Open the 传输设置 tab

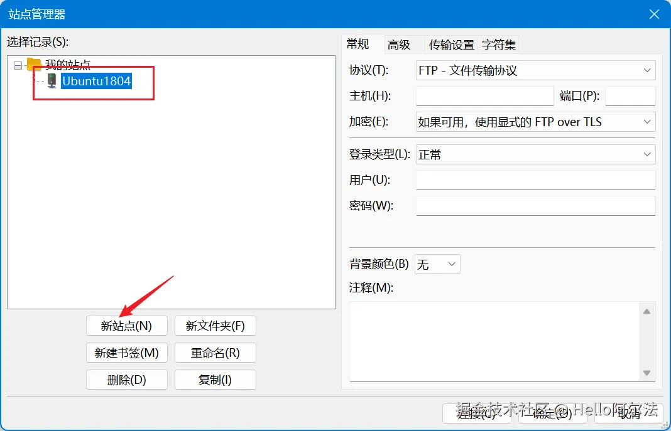[452, 45]
